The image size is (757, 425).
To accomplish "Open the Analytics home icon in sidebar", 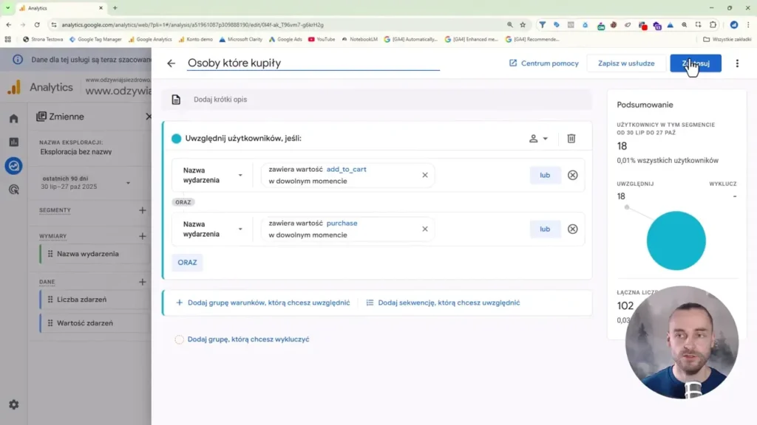I will point(13,119).
